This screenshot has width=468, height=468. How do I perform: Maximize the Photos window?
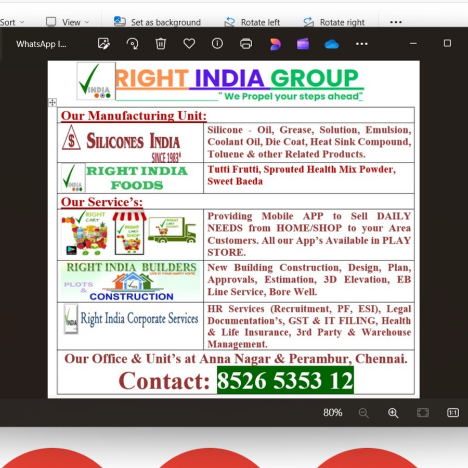pyautogui.click(x=447, y=43)
